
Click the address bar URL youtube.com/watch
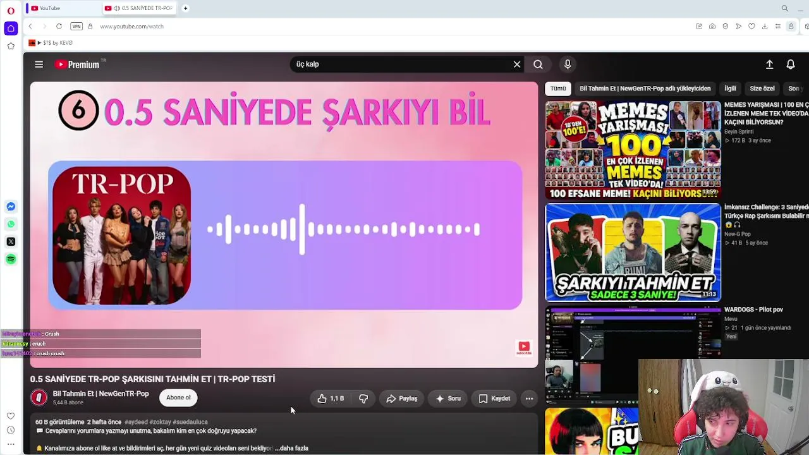click(131, 27)
